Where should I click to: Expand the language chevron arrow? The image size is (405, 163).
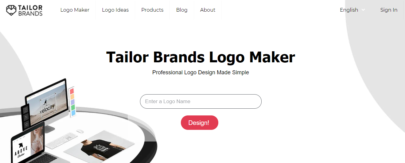[363, 10]
